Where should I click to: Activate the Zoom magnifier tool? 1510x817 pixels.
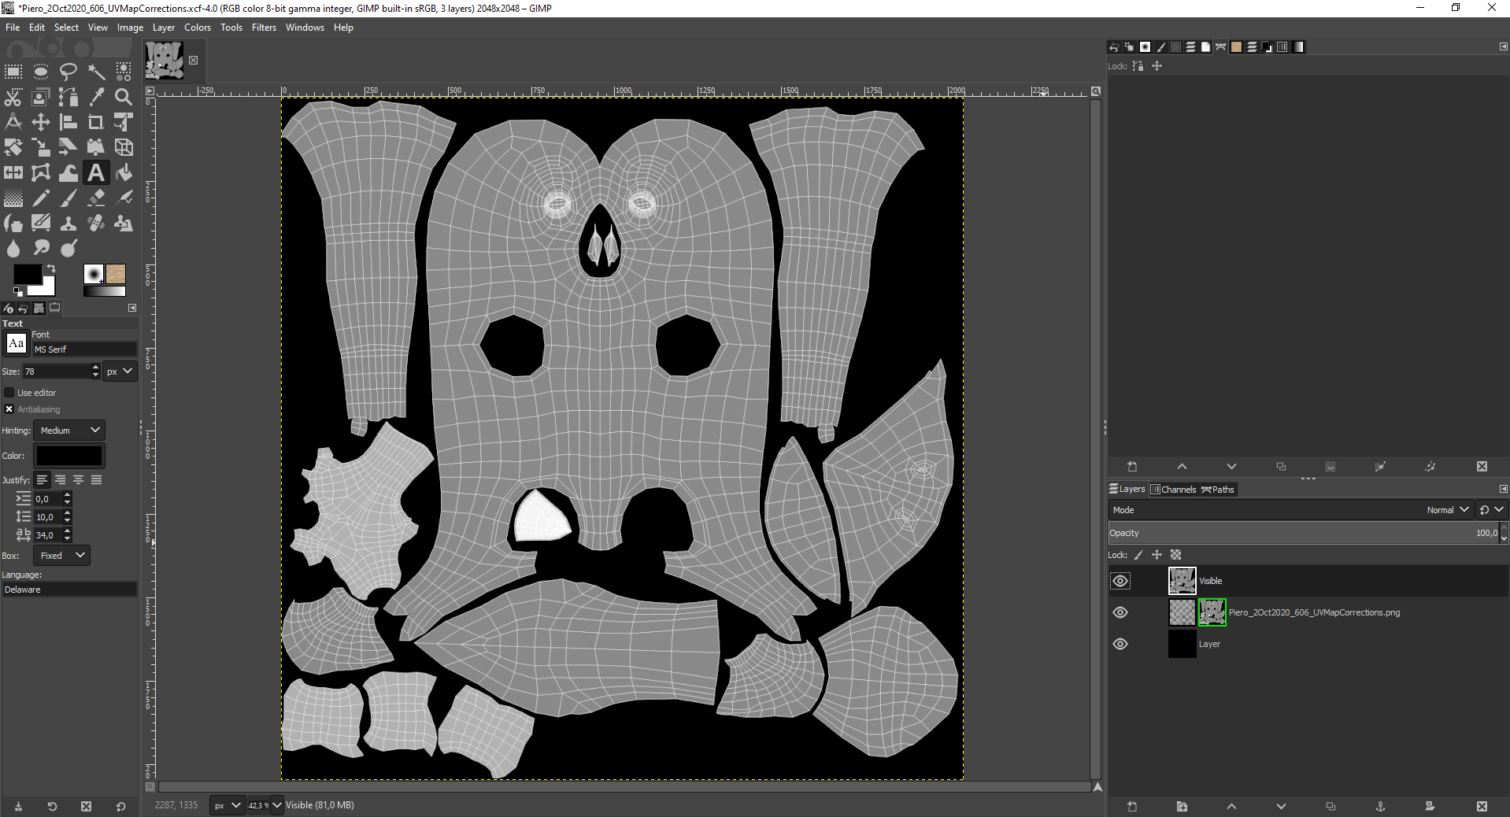click(124, 98)
